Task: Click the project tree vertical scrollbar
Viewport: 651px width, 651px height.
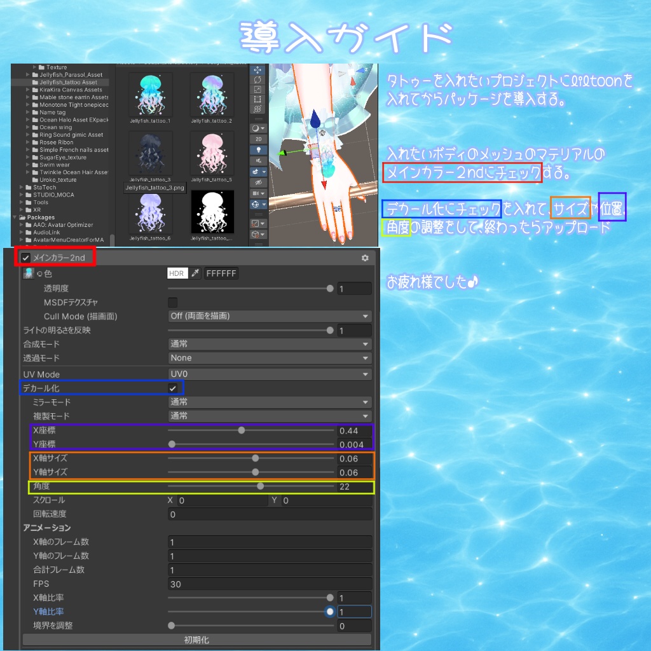Action: point(112,240)
